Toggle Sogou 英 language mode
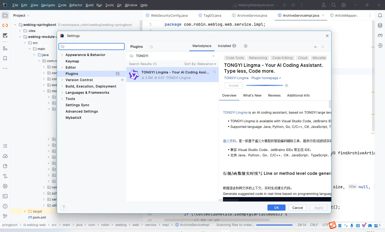The height and width of the screenshot is (232, 385). 340,226
